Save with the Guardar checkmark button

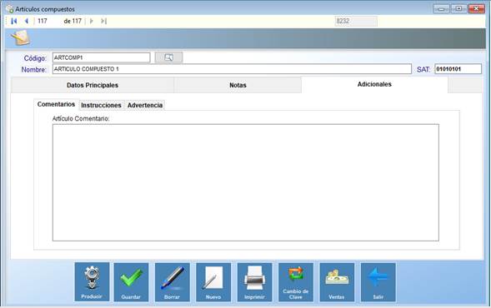(x=131, y=281)
